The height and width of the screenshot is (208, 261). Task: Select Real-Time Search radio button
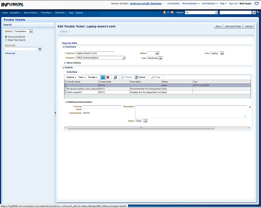tap(6, 40)
